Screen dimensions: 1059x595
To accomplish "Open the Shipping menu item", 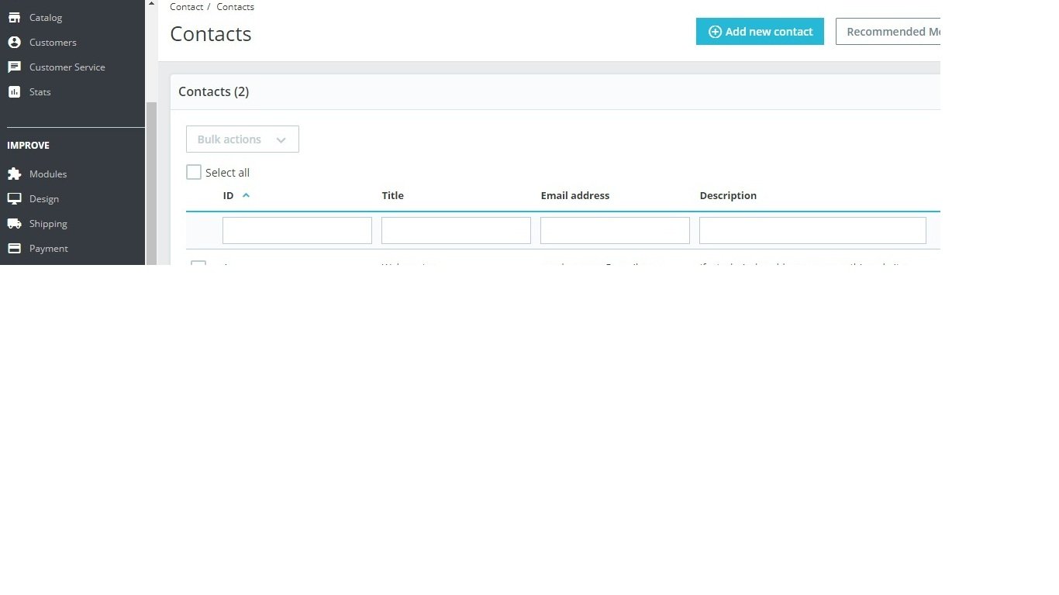I will click(x=48, y=223).
